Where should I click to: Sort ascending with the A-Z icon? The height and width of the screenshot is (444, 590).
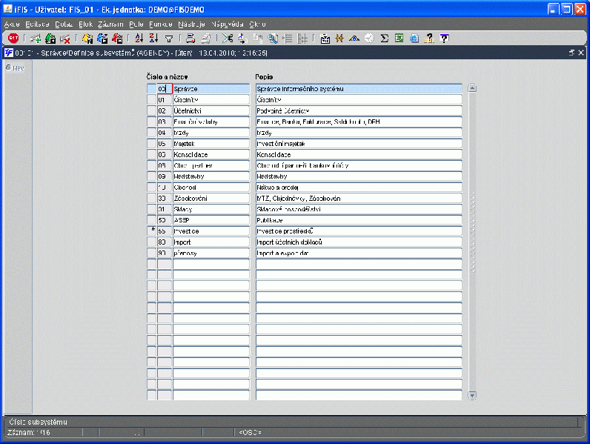pyautogui.click(x=139, y=38)
